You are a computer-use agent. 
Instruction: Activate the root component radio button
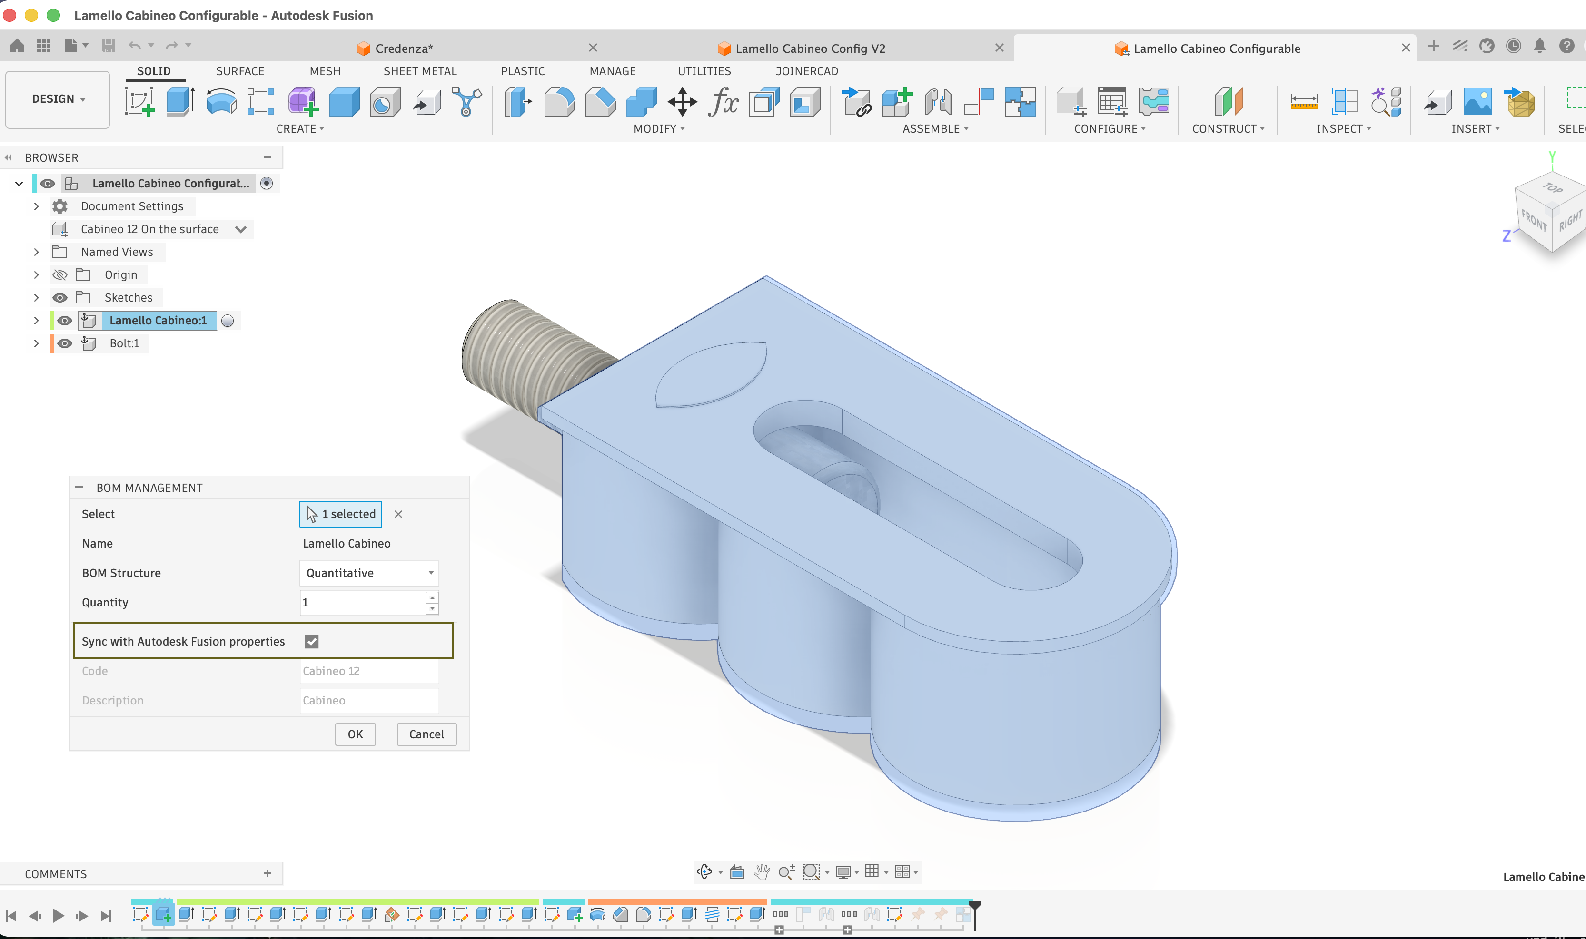click(x=267, y=184)
